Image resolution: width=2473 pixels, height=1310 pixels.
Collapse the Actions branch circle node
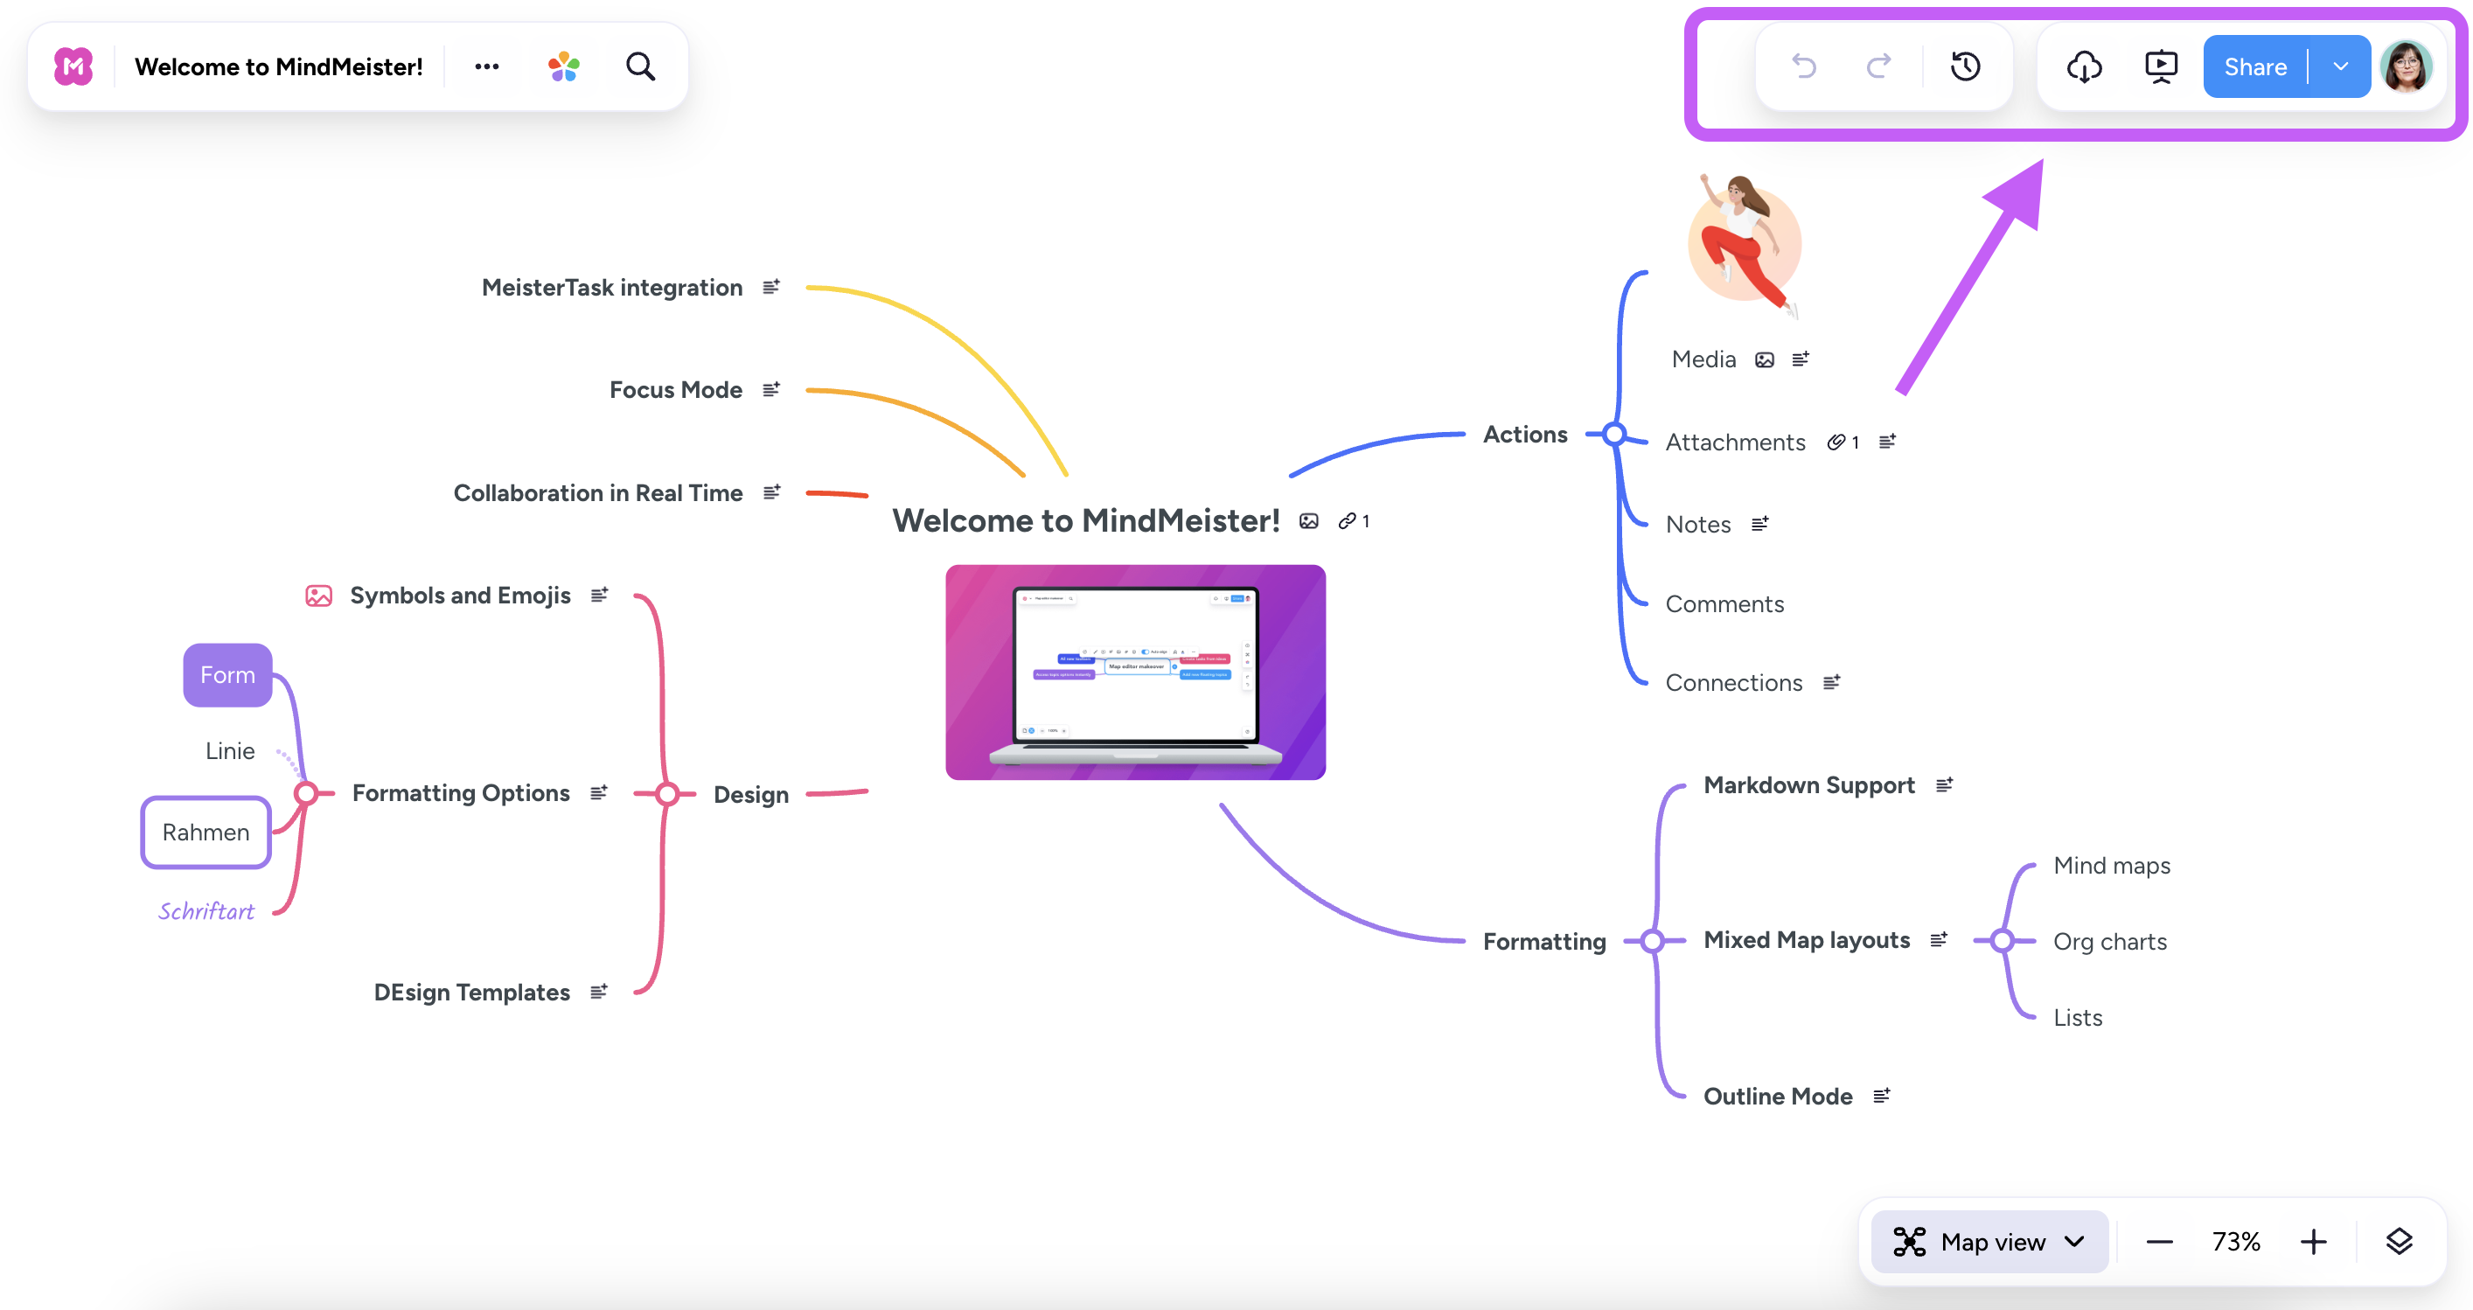(x=1615, y=435)
